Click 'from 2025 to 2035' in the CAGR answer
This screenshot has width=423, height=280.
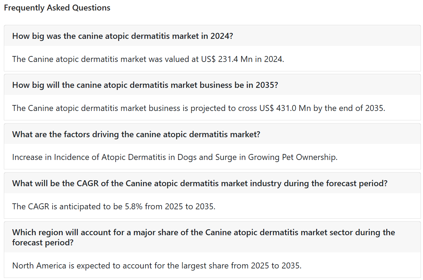click(x=180, y=206)
